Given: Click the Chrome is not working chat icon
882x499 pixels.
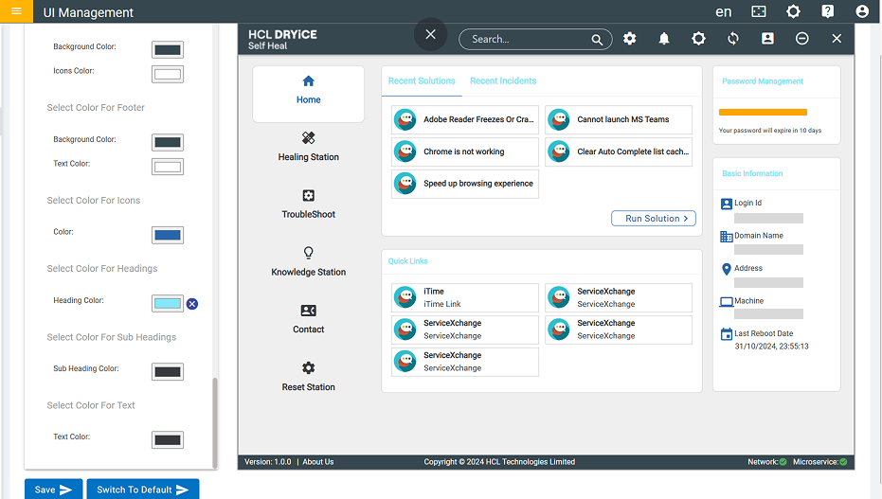Looking at the screenshot, I should click(x=405, y=151).
